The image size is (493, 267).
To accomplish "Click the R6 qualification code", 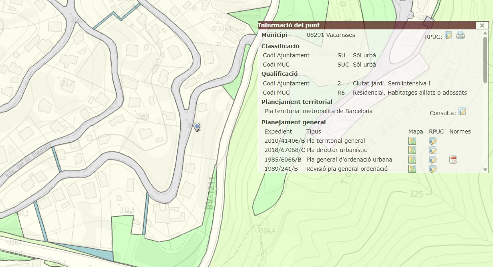I will [x=341, y=93].
